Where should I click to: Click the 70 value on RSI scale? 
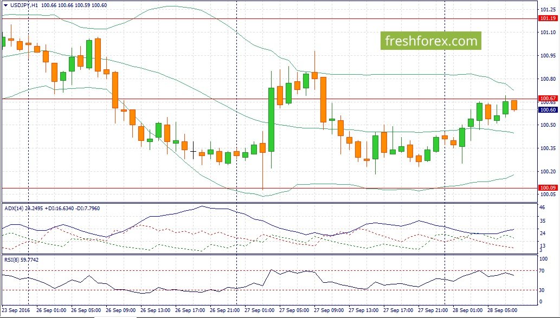[x=542, y=271]
